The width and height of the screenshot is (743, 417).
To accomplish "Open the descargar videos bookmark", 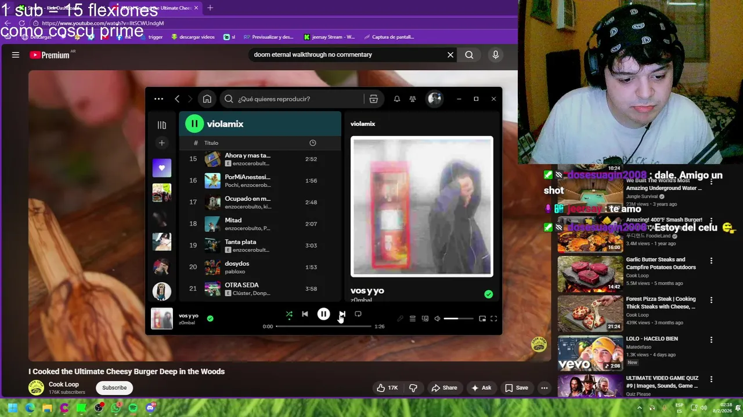I will click(193, 37).
